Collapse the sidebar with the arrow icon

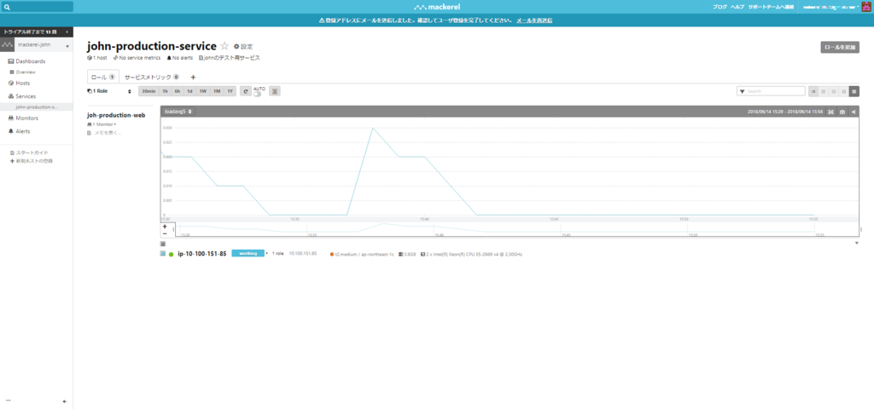(x=65, y=401)
